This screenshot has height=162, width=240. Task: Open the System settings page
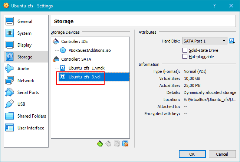point(26,33)
